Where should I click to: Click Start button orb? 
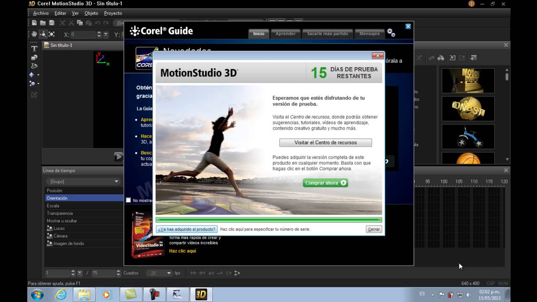pos(37,294)
